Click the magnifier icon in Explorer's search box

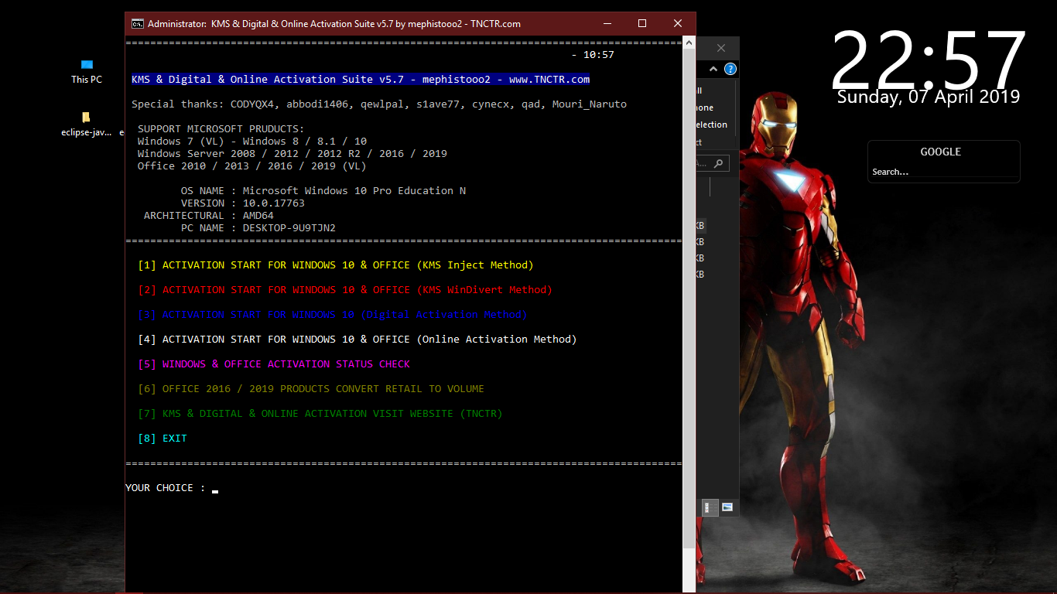pos(719,163)
